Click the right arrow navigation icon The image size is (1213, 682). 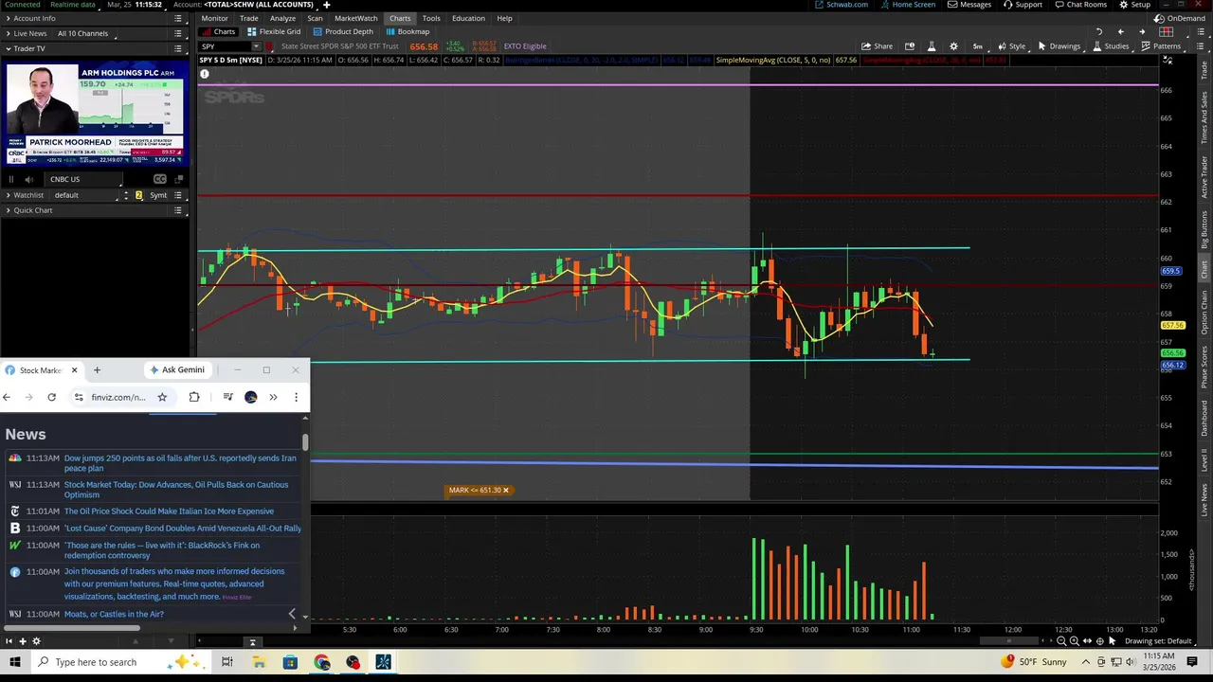tap(1142, 31)
